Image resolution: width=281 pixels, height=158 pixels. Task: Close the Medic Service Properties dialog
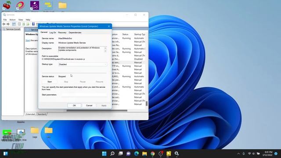tap(109, 26)
